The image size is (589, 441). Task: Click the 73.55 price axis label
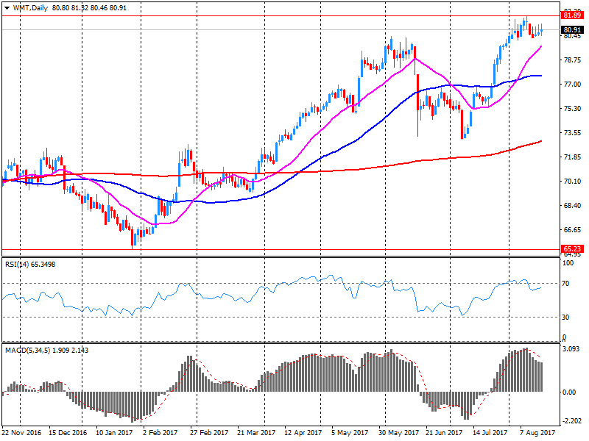572,133
